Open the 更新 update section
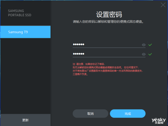Image resolution: width=168 pixels, height=126 pixels. tap(25, 120)
